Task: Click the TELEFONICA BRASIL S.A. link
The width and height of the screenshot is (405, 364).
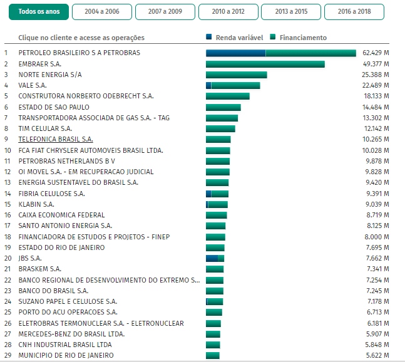Action: pos(56,139)
